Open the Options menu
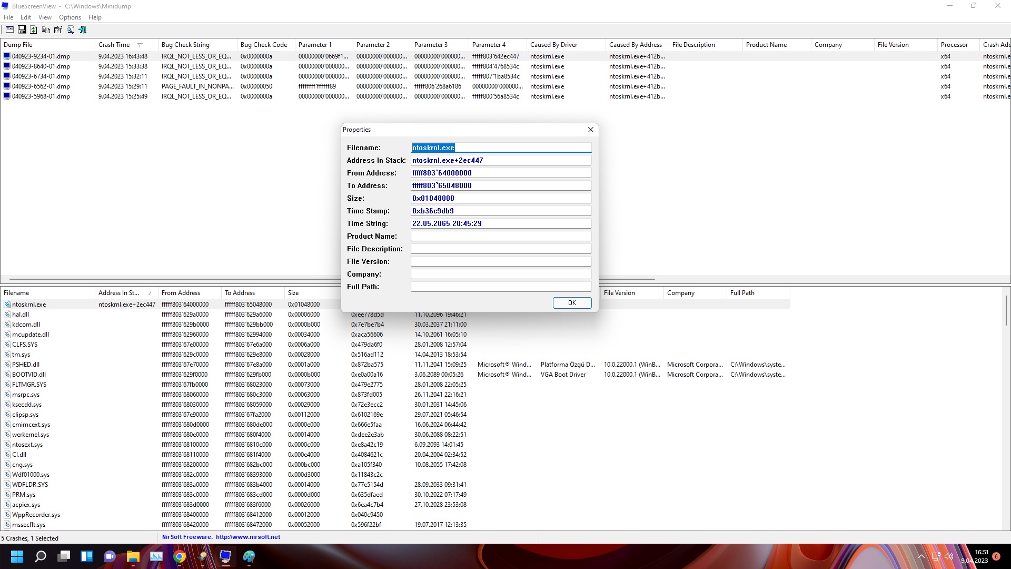 tap(70, 17)
